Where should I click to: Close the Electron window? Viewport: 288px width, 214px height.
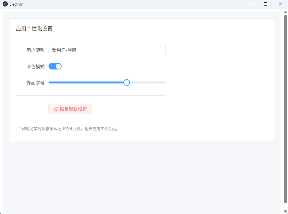pos(280,4)
